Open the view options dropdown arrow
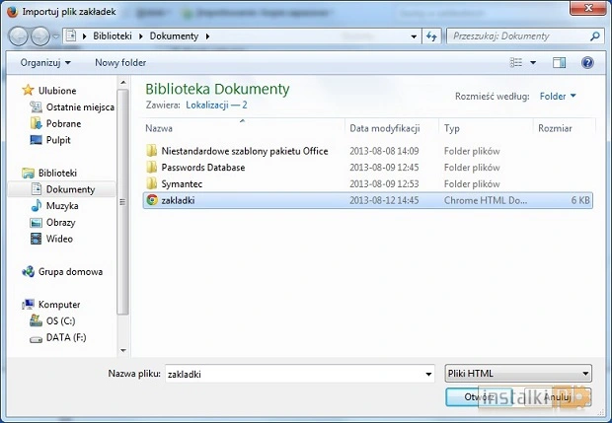 click(x=533, y=63)
